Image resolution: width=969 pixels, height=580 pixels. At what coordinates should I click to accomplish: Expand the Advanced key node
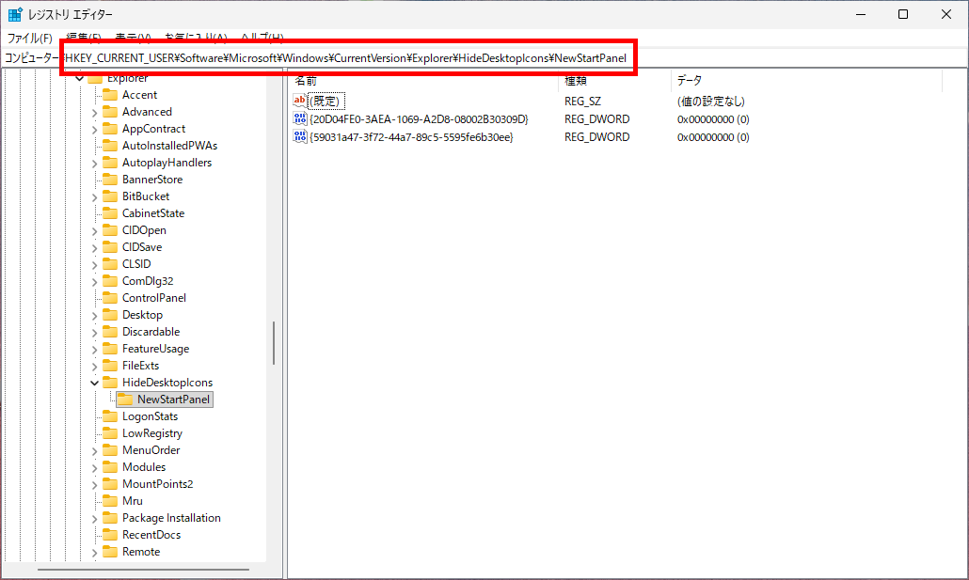[94, 112]
